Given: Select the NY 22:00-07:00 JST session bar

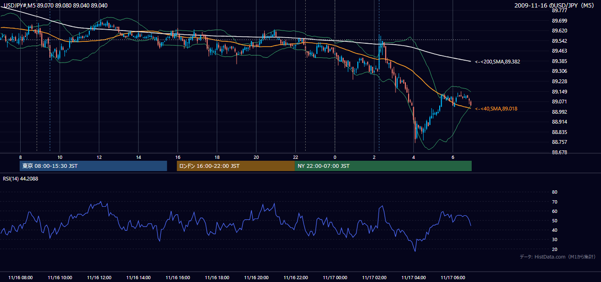Looking at the screenshot, I should [x=383, y=166].
